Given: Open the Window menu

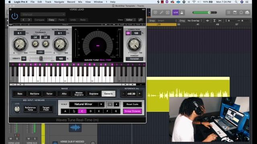Looking at the screenshot, I should tap(98, 2).
